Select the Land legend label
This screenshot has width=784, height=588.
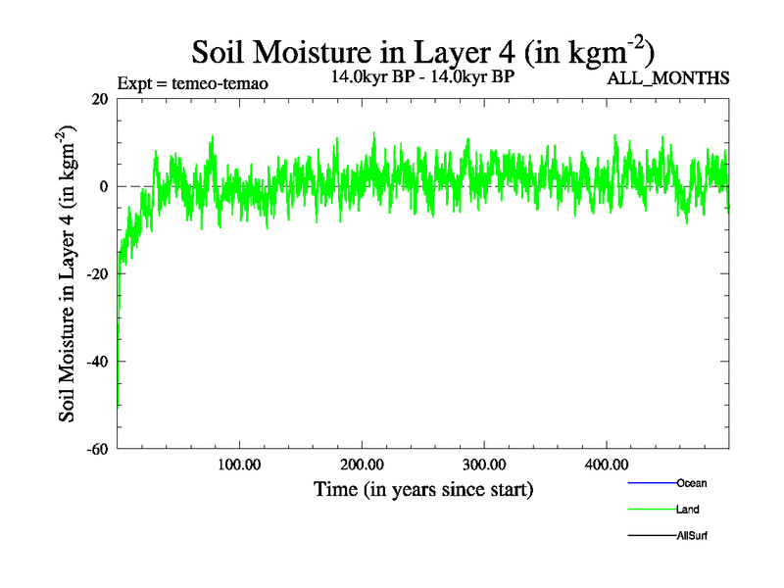tap(687, 510)
